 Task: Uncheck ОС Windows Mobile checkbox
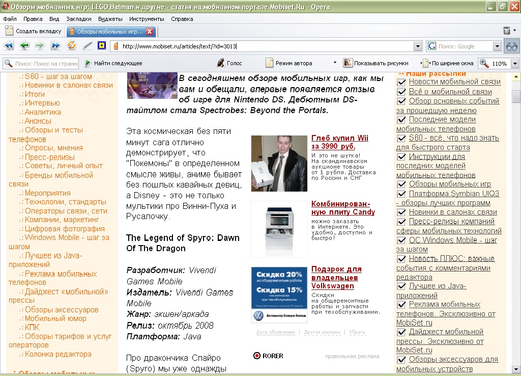401,240
